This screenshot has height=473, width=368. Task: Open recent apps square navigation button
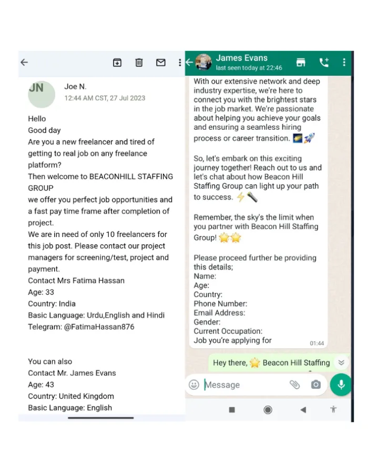(232, 410)
